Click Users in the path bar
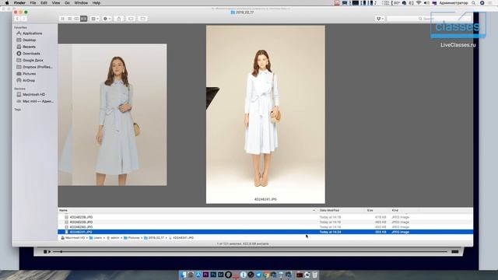The width and height of the screenshot is (498, 280). pyautogui.click(x=96, y=238)
